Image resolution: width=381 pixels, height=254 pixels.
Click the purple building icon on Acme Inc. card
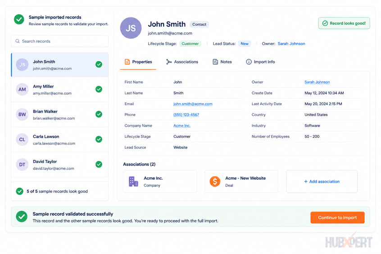coord(133,181)
